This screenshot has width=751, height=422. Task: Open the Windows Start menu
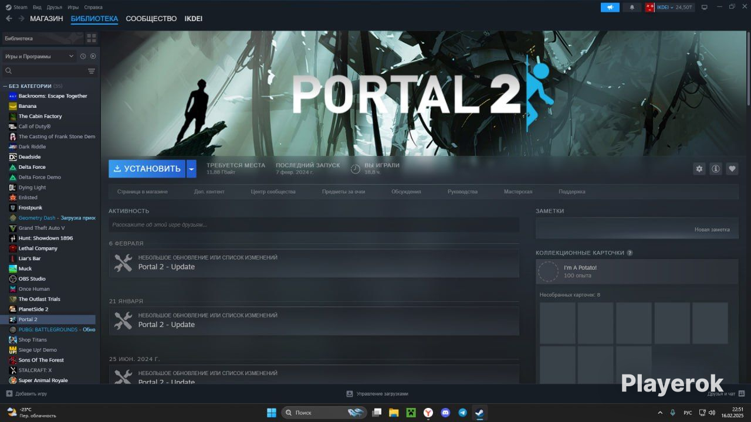[272, 413]
